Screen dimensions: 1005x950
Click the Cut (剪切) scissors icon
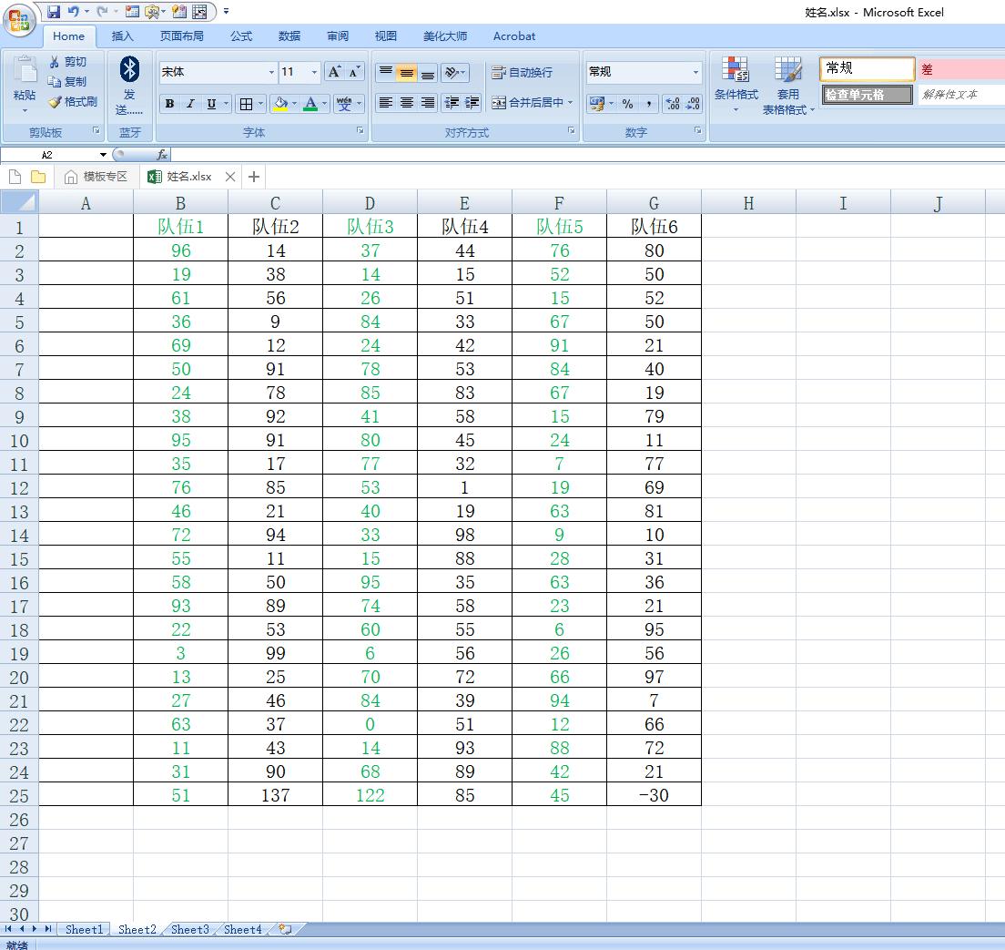pos(68,62)
